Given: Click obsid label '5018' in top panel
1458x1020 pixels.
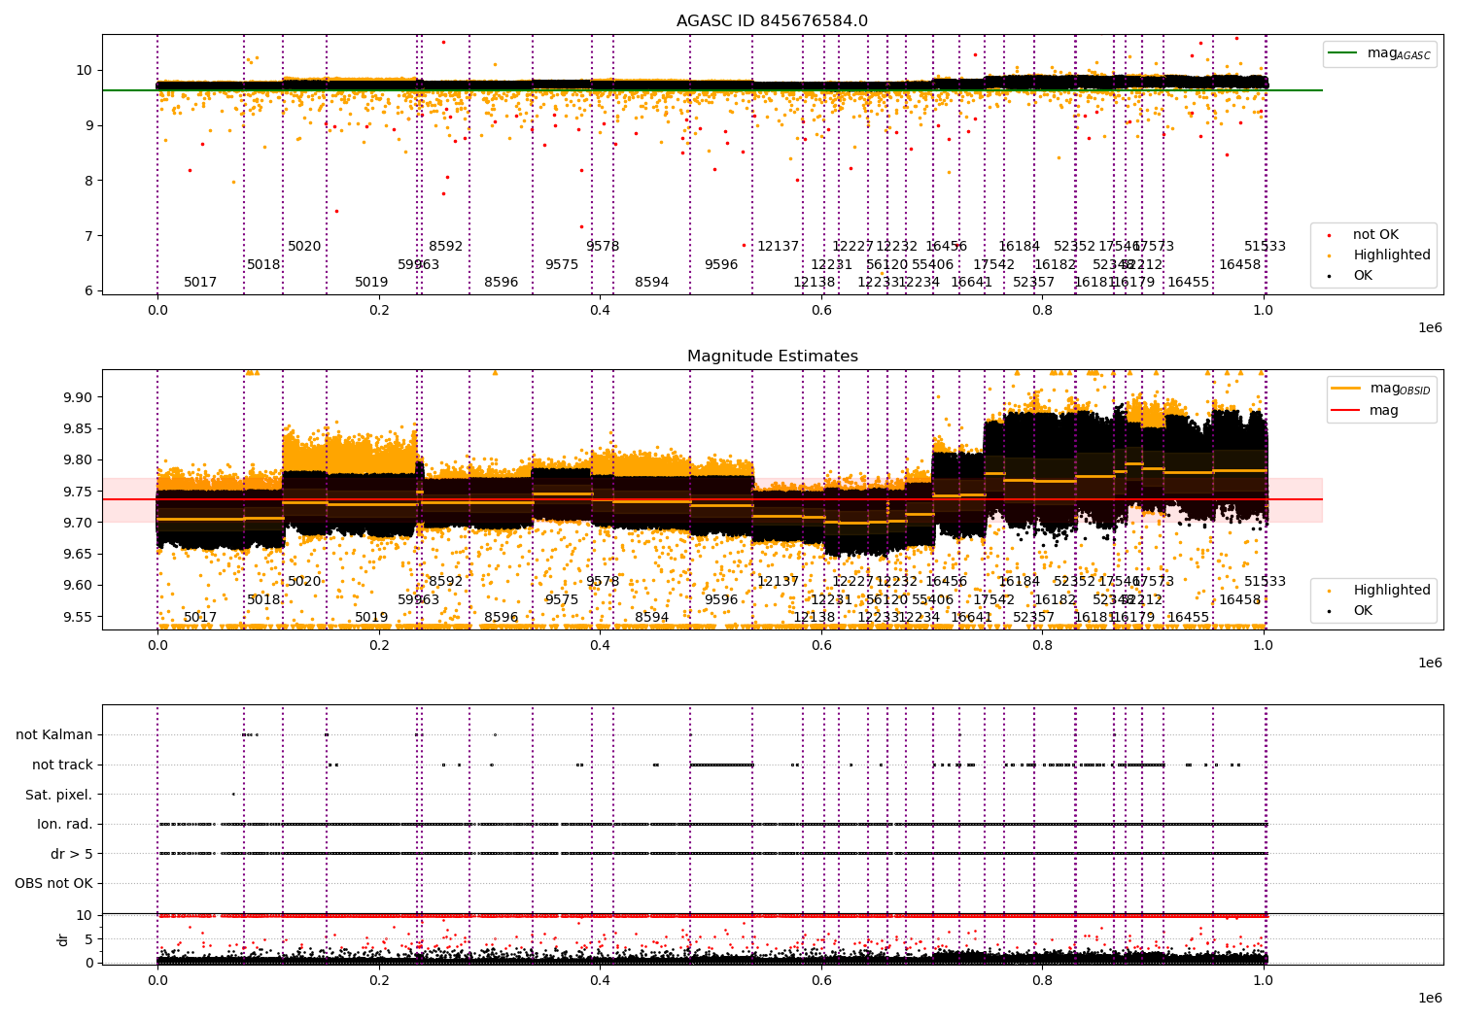Looking at the screenshot, I should click(263, 265).
